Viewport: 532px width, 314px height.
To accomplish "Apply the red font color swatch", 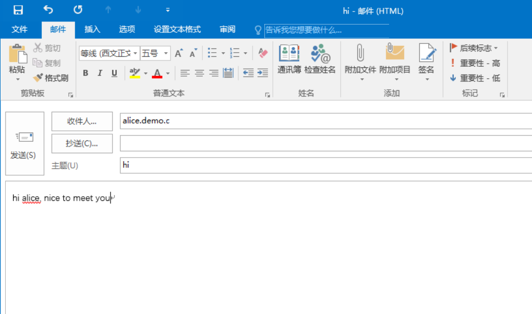I will [x=157, y=73].
